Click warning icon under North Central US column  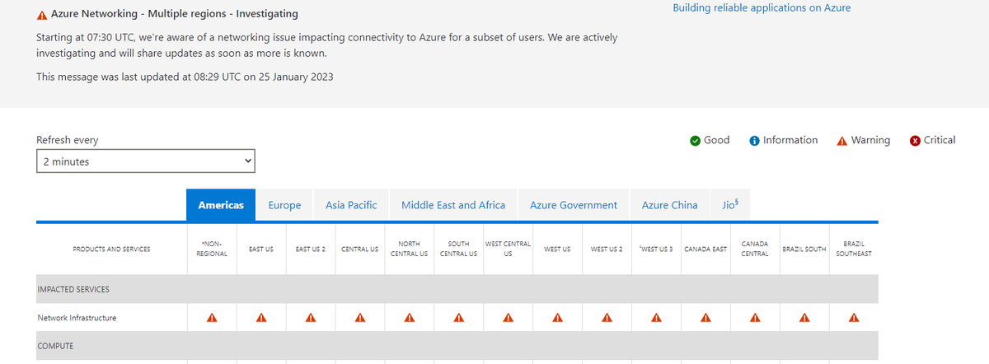(410, 318)
